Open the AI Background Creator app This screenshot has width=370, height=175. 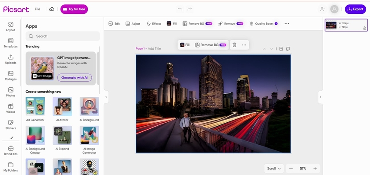[x=35, y=140]
